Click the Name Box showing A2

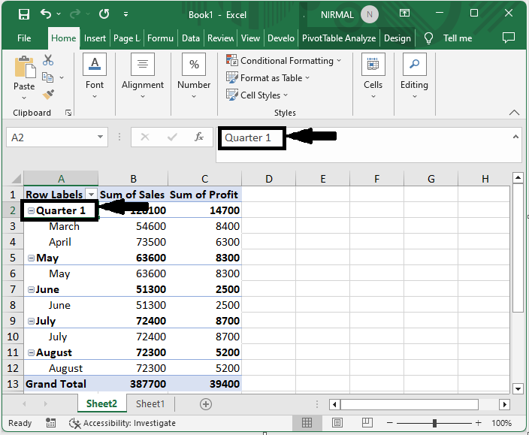click(x=50, y=137)
